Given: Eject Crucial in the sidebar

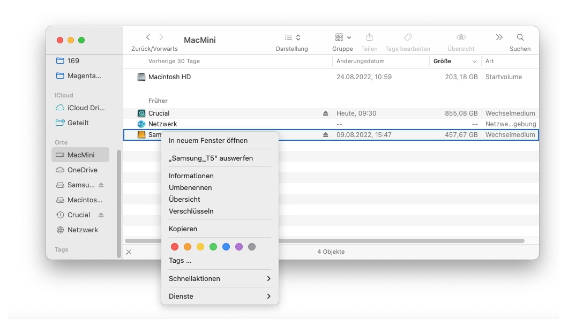Looking at the screenshot, I should tap(101, 215).
